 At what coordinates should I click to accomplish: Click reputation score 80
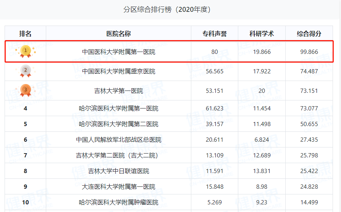[215, 52]
